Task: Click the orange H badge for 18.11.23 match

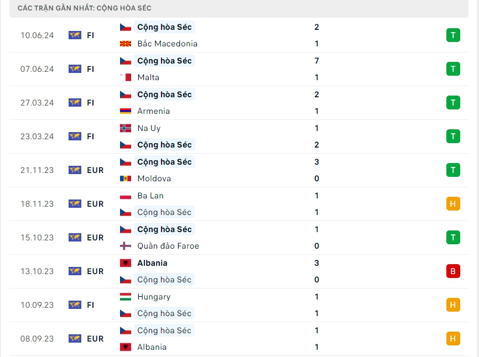Action: [x=453, y=204]
